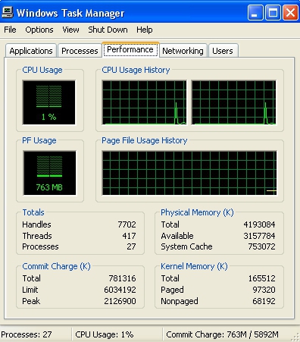
Task: Click status bar text Processes: 27
Action: point(26,334)
